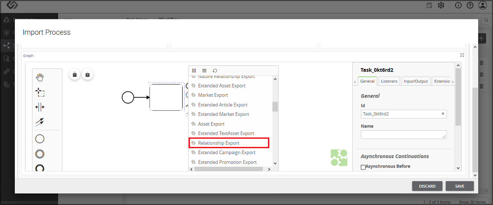
Task: Click the DISCARD button
Action: pos(427,186)
